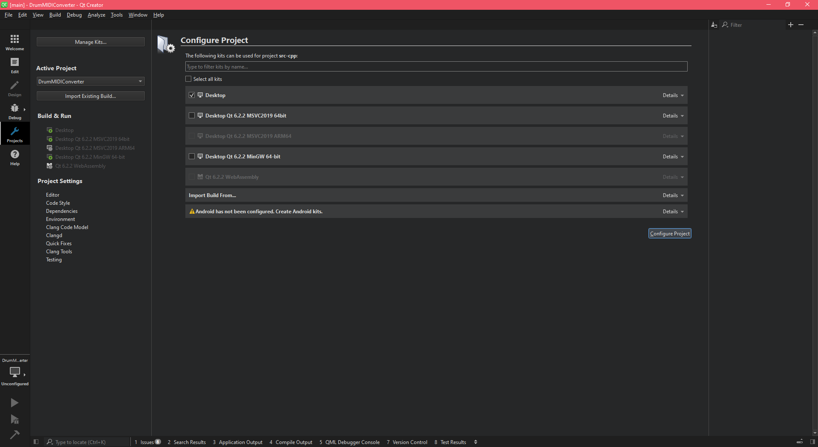Toggle the left sidebar icon in the status bar
Viewport: 818px width, 447px height.
click(x=36, y=442)
